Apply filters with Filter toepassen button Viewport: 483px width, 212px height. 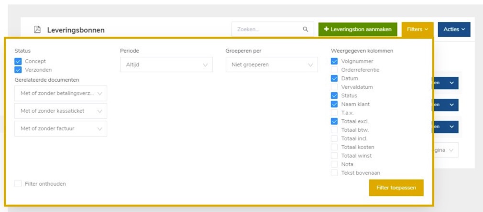pos(396,188)
